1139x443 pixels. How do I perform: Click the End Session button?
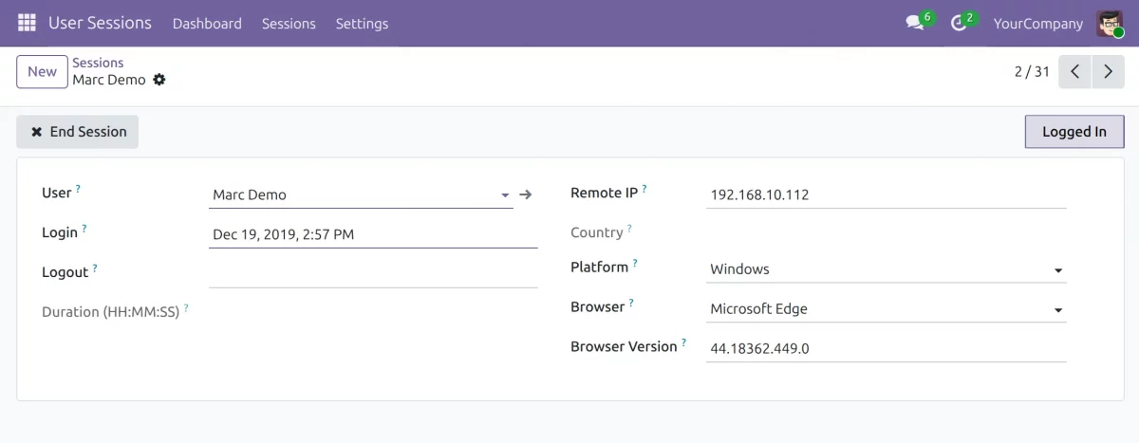click(78, 132)
